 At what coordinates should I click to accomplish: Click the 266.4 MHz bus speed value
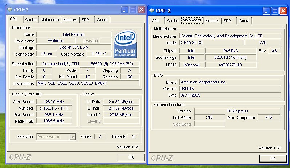point(54,115)
